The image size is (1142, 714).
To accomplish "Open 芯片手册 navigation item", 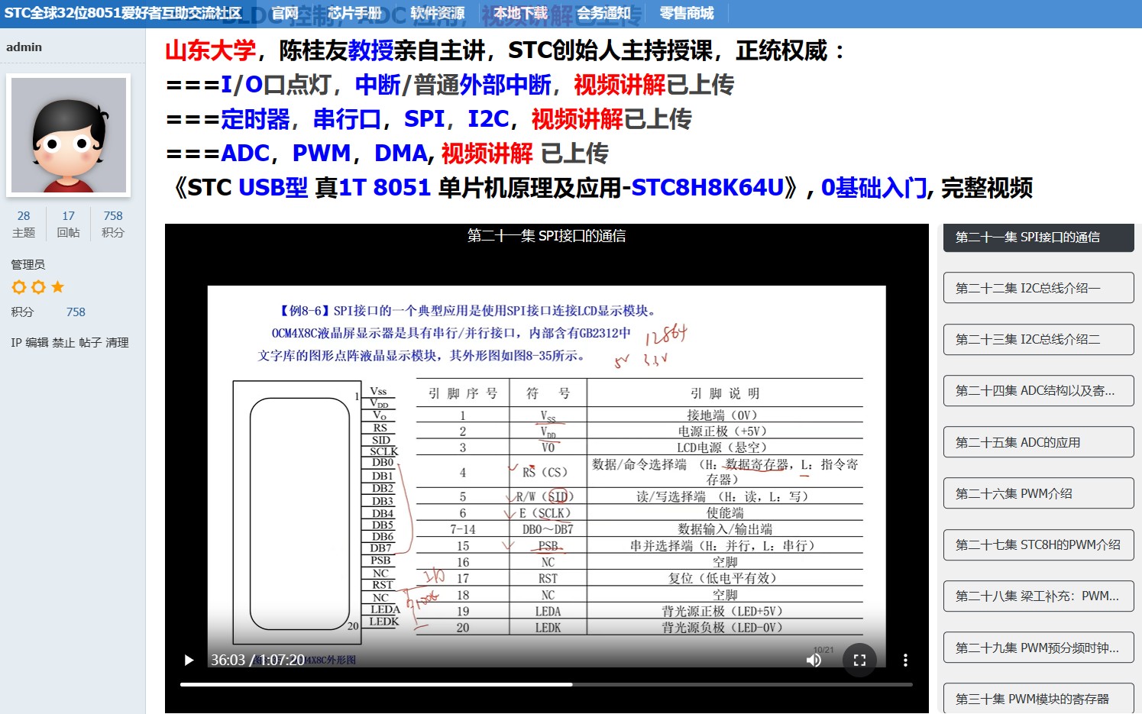I will point(354,13).
